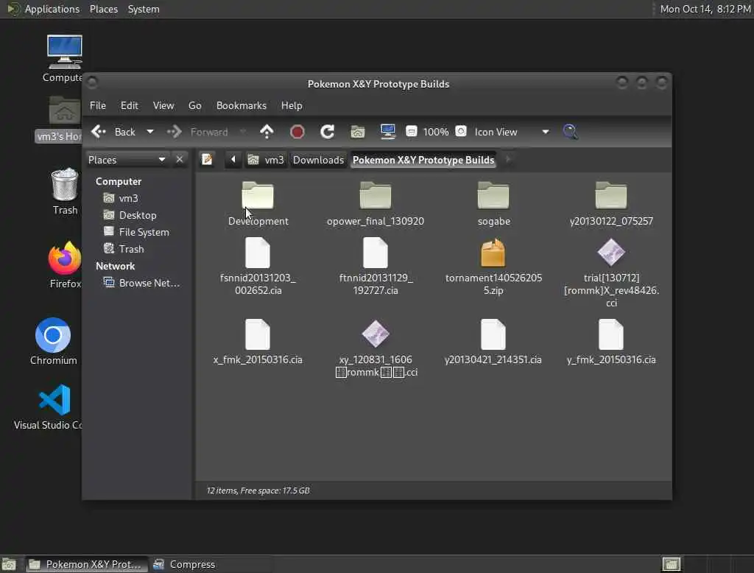
Task: Go up to the parent folder
Action: pos(267,132)
